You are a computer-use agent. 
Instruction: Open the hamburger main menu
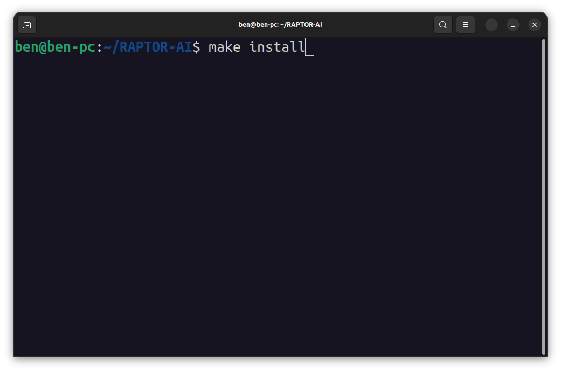click(x=466, y=25)
